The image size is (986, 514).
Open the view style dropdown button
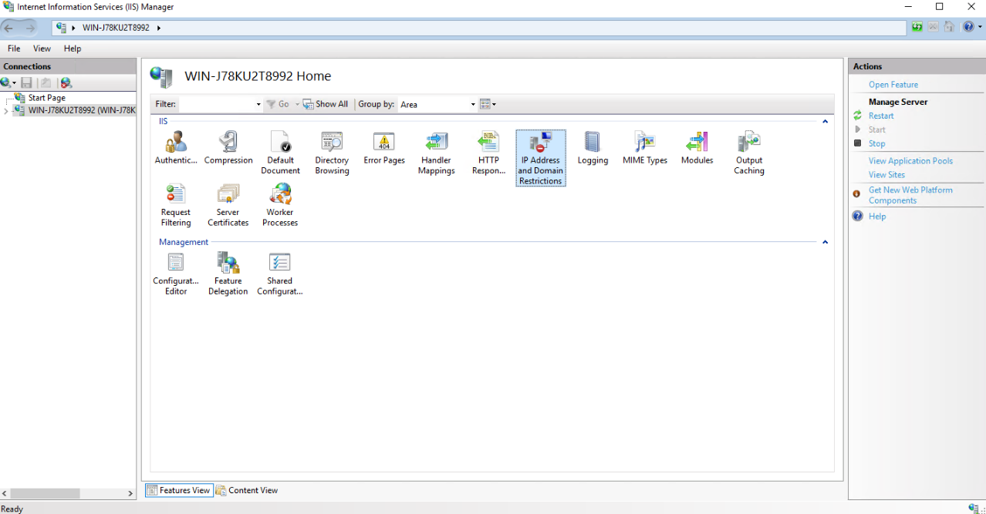(x=488, y=104)
